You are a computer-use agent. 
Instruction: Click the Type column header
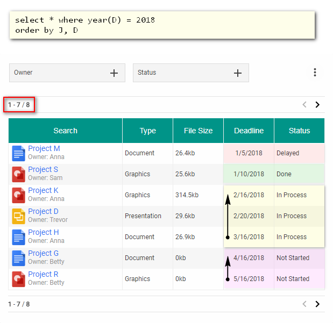point(147,131)
